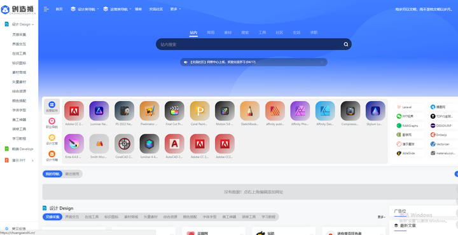Open the Pixelmator app icon

coord(149,111)
